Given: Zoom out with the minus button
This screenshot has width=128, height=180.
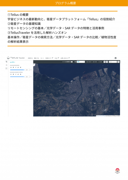Looking at the screenshot, I should pos(107,62).
